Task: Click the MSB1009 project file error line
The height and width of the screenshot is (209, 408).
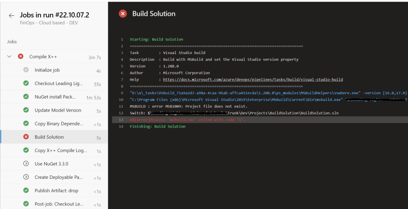Action: point(188,106)
